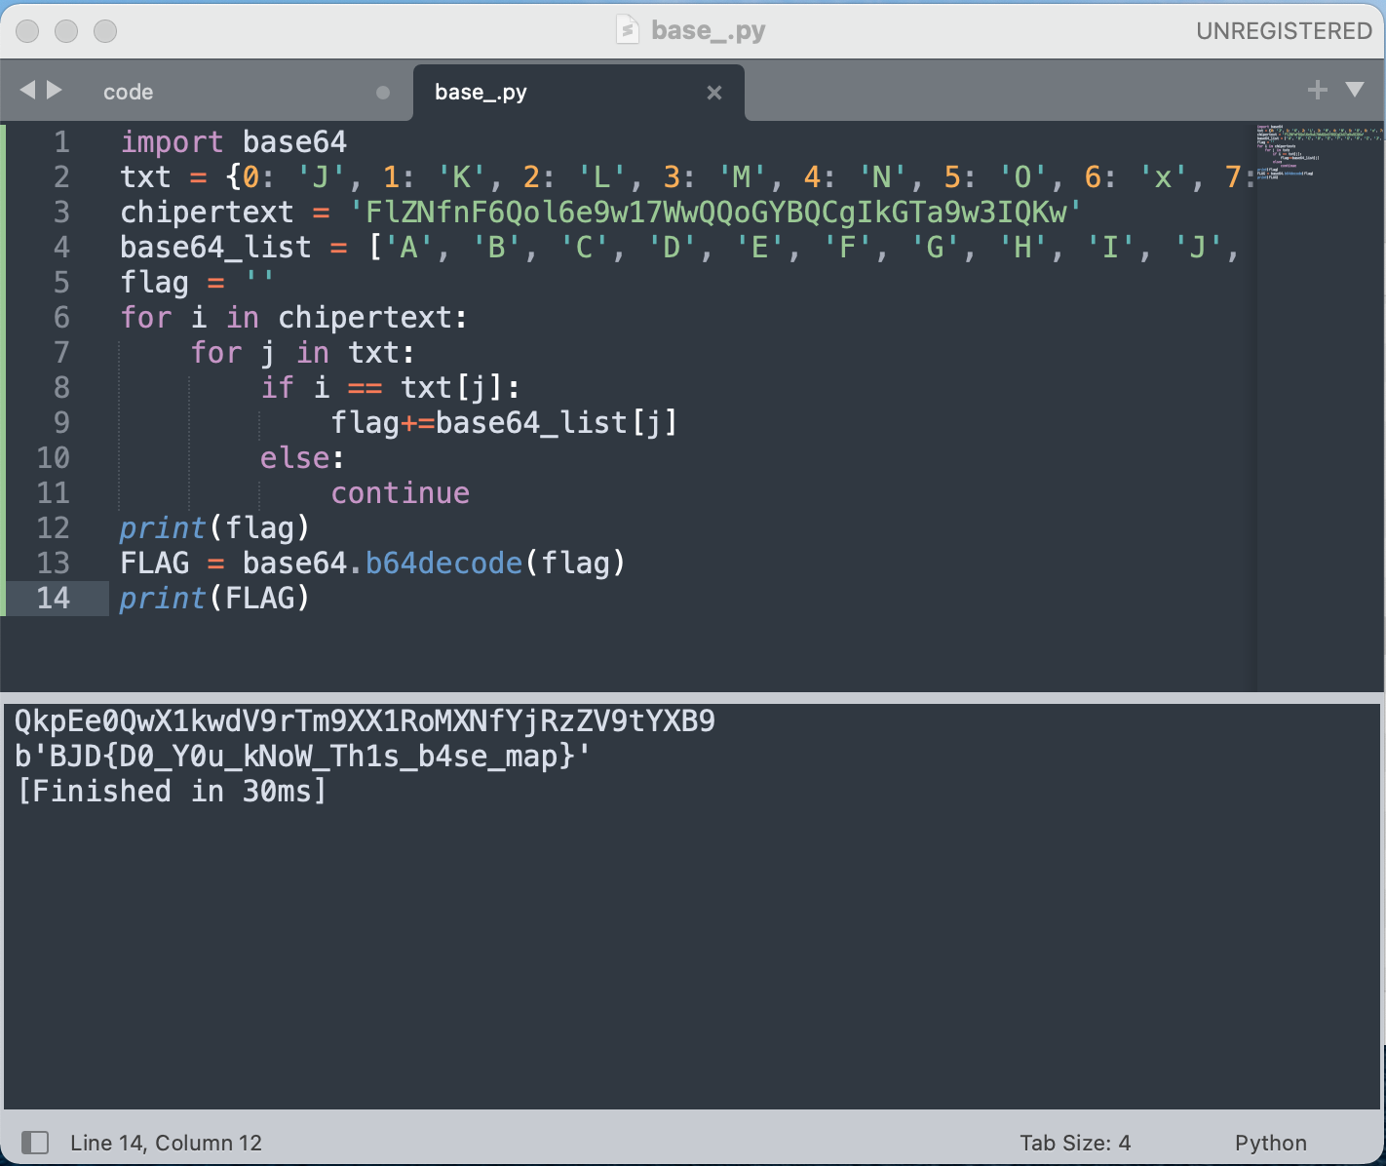Click the UNREGISTERED label
The image size is (1386, 1166).
pos(1284,31)
